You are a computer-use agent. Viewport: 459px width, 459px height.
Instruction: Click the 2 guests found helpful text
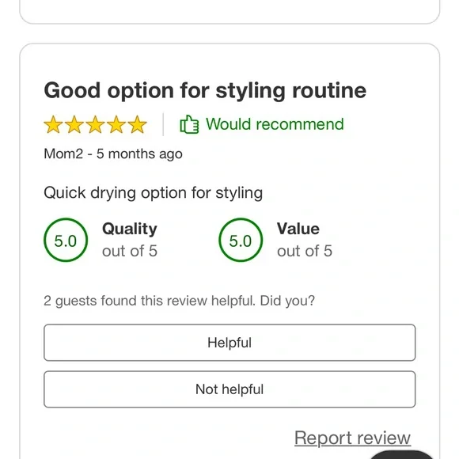[179, 301]
